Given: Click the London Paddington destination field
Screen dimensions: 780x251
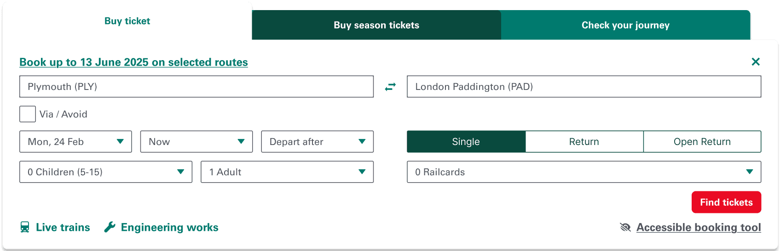Looking at the screenshot, I should tap(584, 87).
